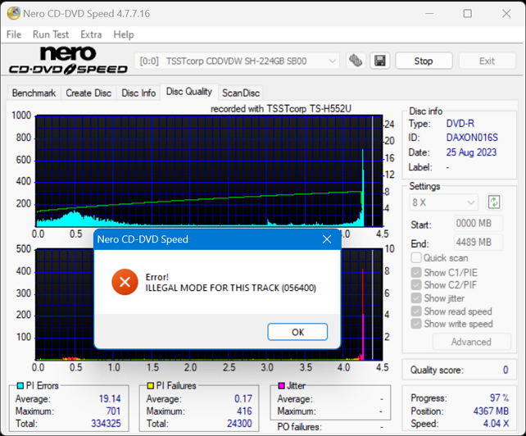The image size is (526, 436).
Task: Click the Progress value 97 %
Action: (x=499, y=398)
